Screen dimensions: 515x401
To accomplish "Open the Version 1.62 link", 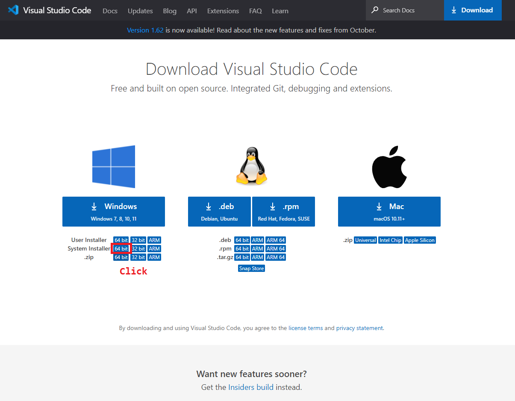I will click(x=145, y=30).
